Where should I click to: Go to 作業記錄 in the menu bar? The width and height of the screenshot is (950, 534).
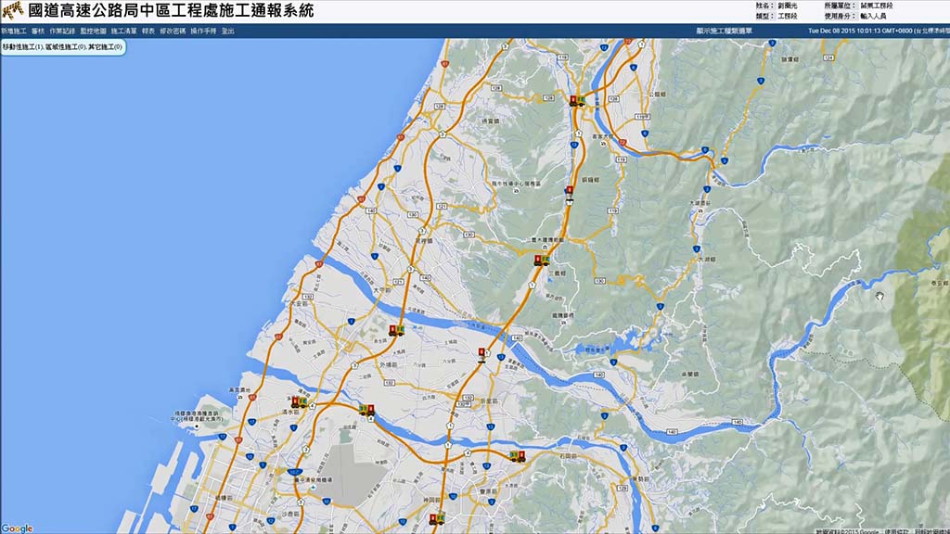62,31
